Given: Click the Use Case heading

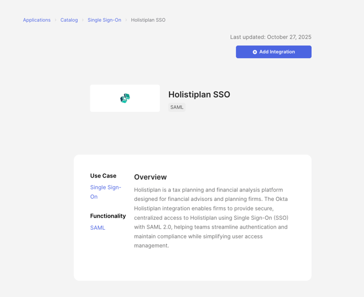Looking at the screenshot, I should 103,176.
